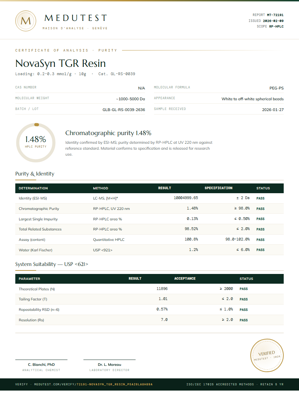Select the method USP <921>
The width and height of the screenshot is (299, 401).
coord(103,250)
